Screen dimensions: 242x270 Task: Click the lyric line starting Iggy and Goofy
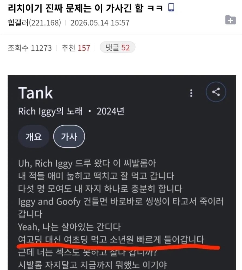(121, 208)
